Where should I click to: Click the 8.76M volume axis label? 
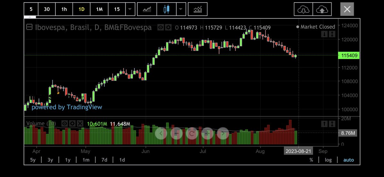coord(347,133)
